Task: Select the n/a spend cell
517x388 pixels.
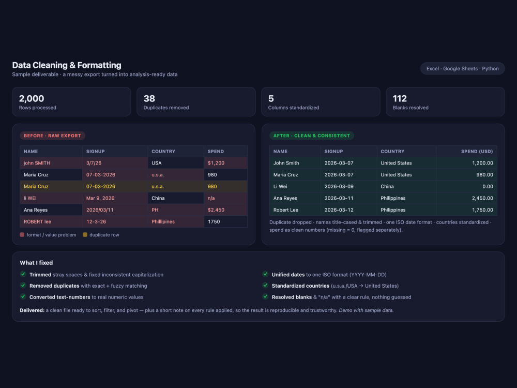Action: (x=225, y=198)
